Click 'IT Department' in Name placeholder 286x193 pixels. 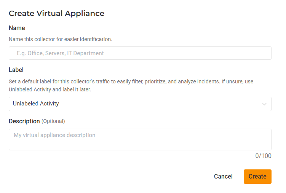(x=85, y=53)
